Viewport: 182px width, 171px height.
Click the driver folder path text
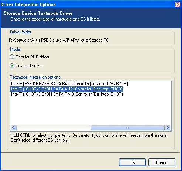[59, 40]
